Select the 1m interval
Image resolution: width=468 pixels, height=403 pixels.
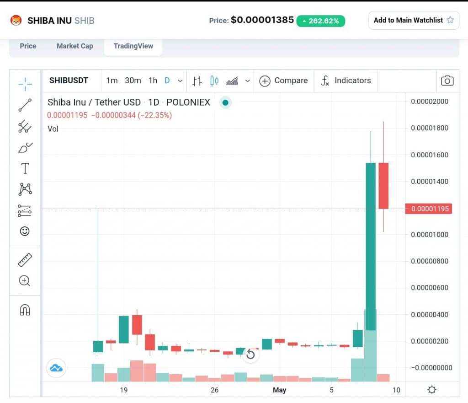pos(112,81)
